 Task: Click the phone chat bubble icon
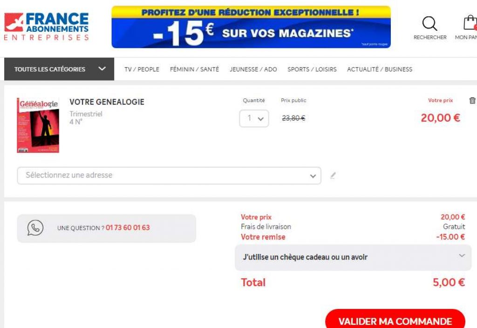(x=35, y=228)
